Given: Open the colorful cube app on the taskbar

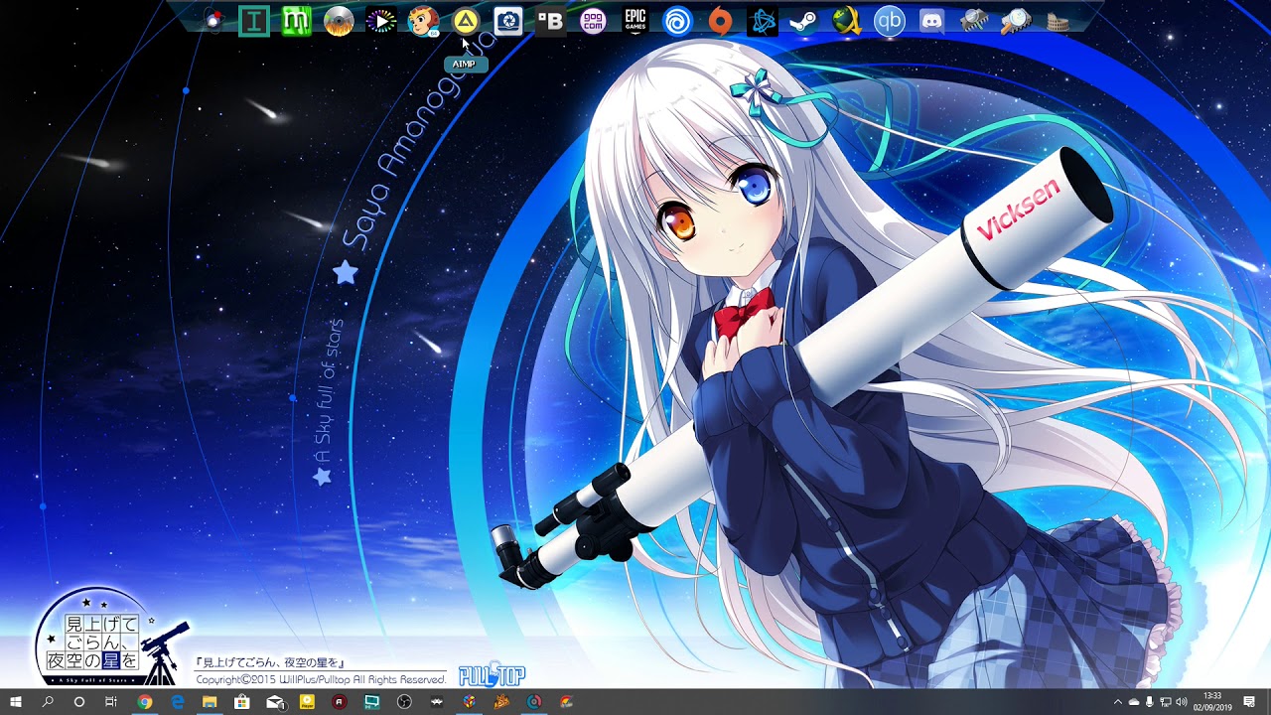Looking at the screenshot, I should point(470,702).
